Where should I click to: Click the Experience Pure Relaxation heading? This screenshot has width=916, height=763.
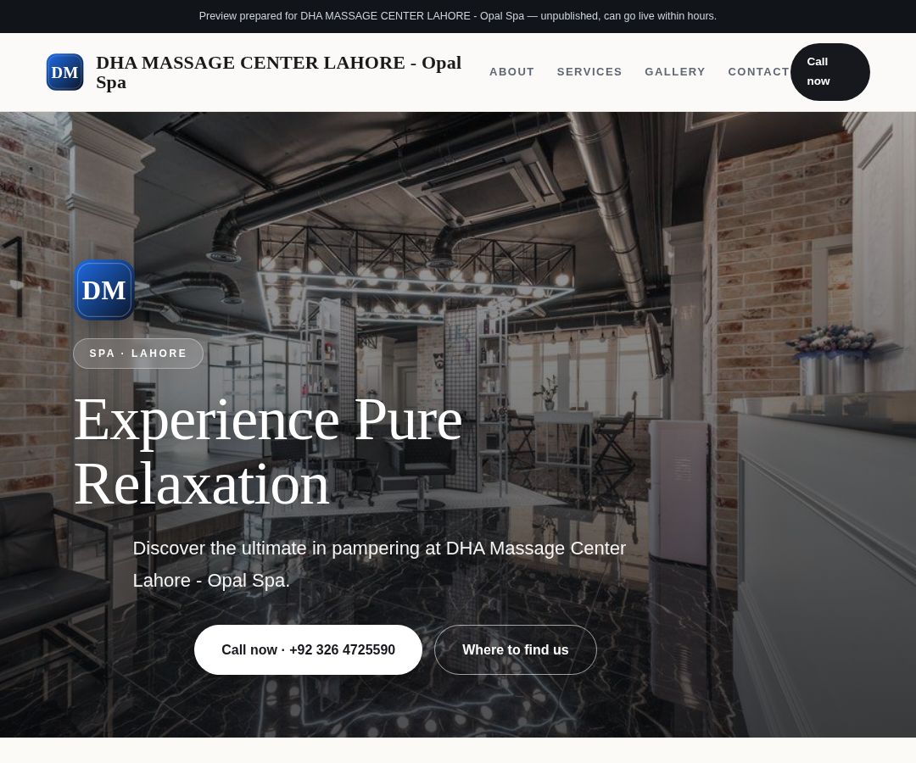coord(268,451)
